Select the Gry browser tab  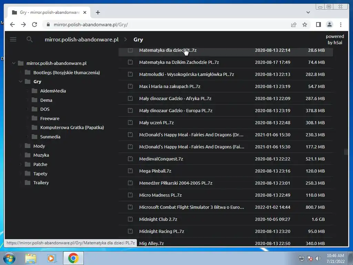coord(49,12)
